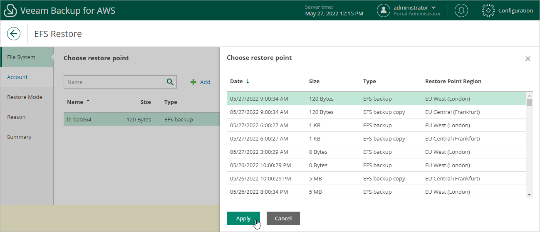Click the Cancel button
The width and height of the screenshot is (540, 232).
click(x=283, y=218)
